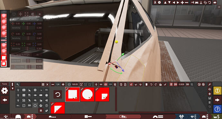The image size is (222, 119).
Task: Move camera down with down triangle
Action: click(x=169, y=2)
